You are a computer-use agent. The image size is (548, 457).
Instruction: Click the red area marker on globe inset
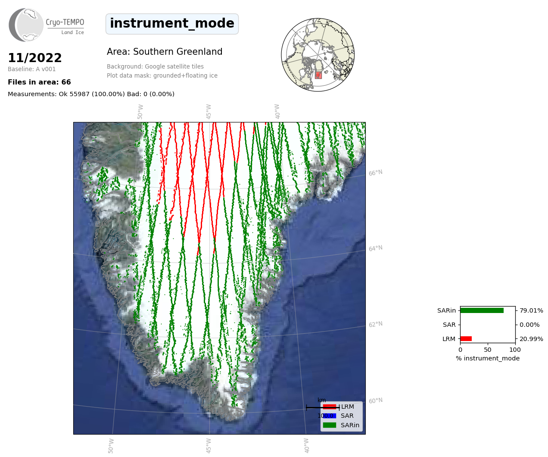(x=318, y=75)
